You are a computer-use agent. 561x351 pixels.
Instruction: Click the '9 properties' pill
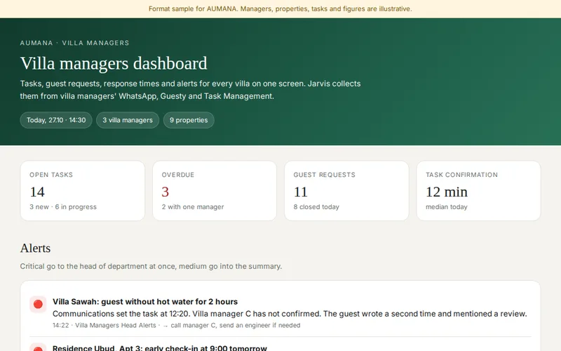189,120
